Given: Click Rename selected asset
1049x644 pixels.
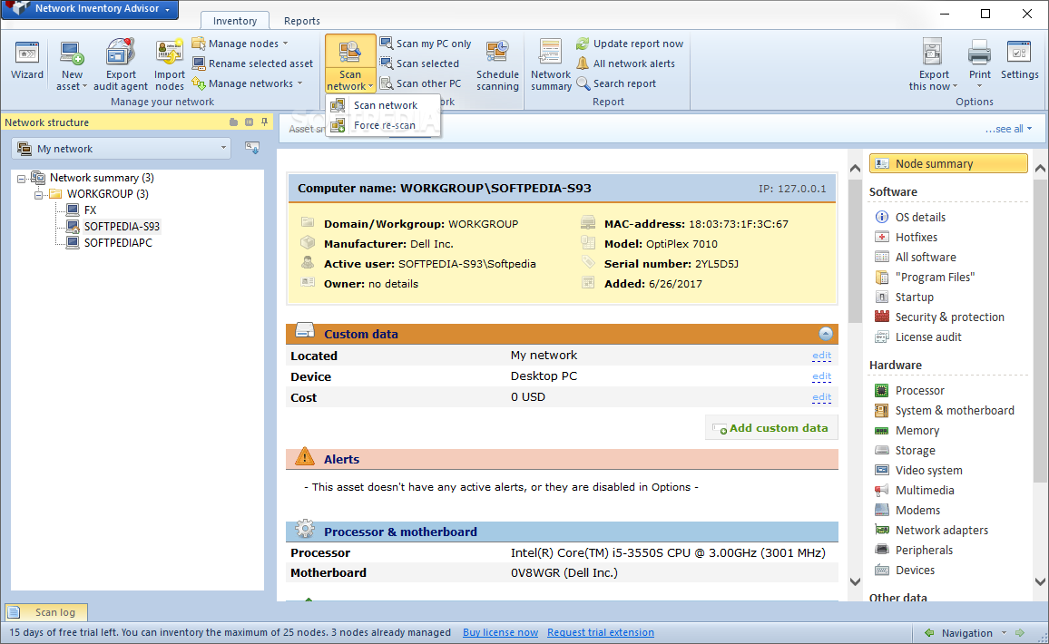Looking at the screenshot, I should coord(253,63).
